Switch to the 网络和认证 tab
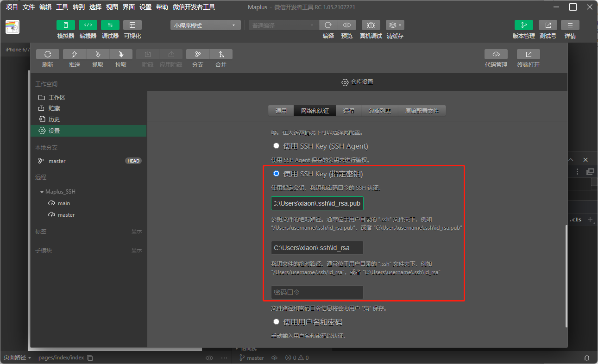The height and width of the screenshot is (364, 598). (315, 111)
